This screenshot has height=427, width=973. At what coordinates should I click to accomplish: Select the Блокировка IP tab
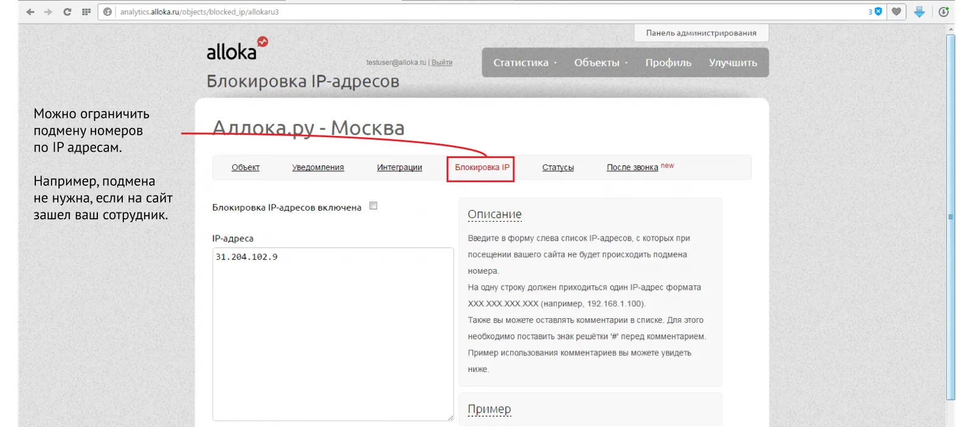coord(482,168)
